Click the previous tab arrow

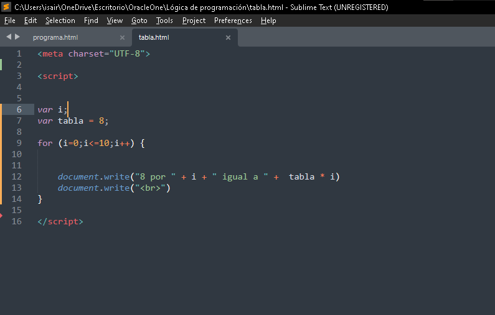(9, 37)
